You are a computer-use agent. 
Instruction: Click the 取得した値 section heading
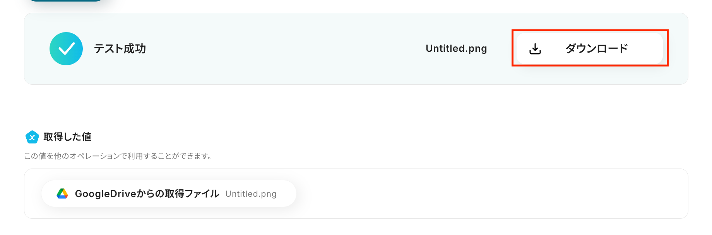(x=67, y=137)
